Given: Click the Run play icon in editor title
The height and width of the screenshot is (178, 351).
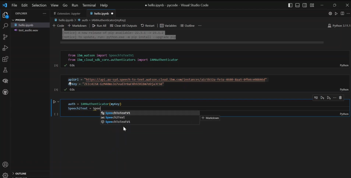Looking at the screenshot, I should point(336,13).
